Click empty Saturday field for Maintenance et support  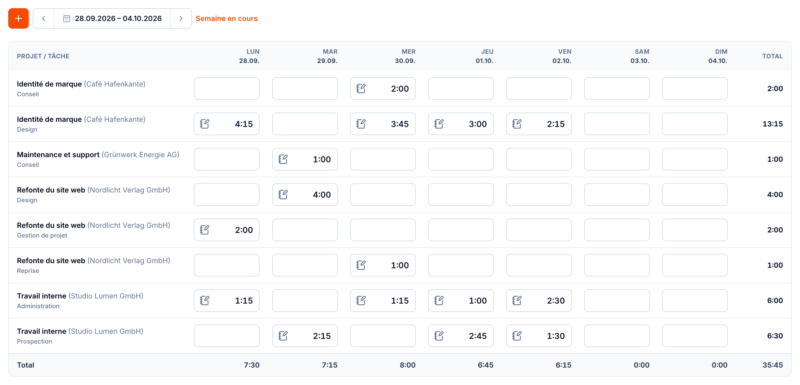(x=617, y=159)
